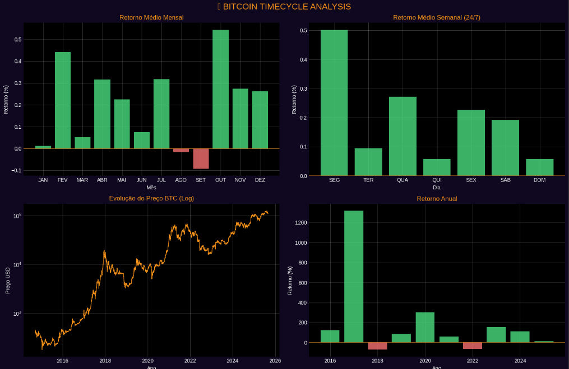Image resolution: width=569 pixels, height=369 pixels.
Task: Click the 'Preço USD' y-axis label
Action: pos(8,279)
